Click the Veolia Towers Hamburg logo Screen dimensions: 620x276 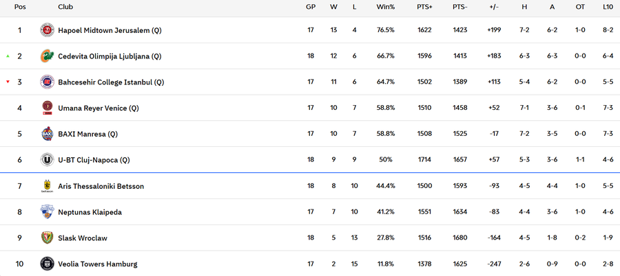click(48, 264)
